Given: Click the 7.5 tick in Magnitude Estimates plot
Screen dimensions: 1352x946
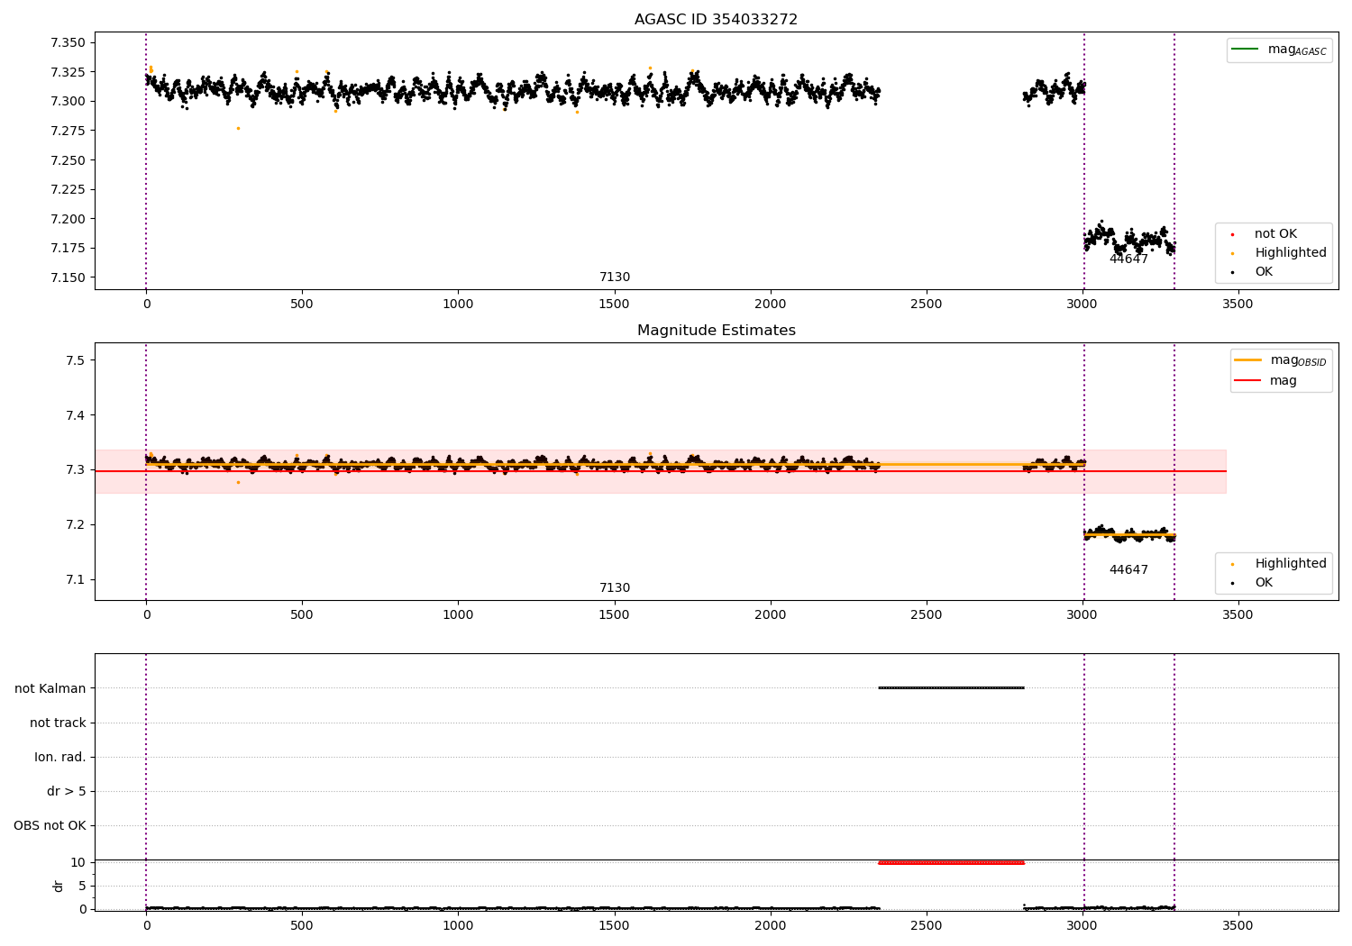Looking at the screenshot, I should [76, 360].
